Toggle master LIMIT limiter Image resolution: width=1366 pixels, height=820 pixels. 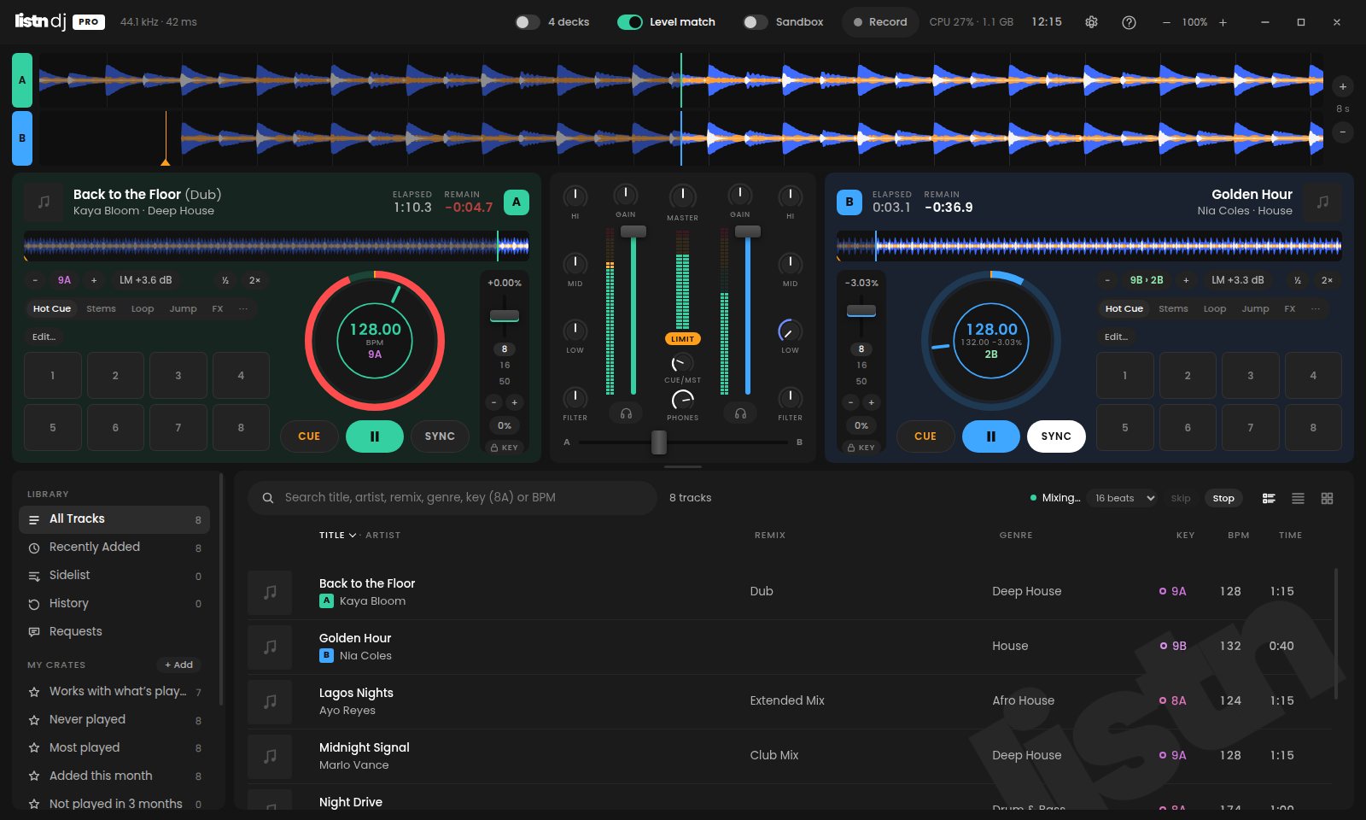pos(683,339)
